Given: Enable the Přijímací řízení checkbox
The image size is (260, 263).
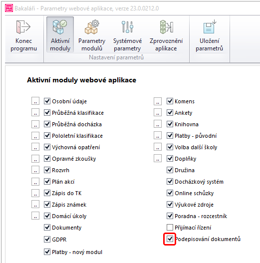Looking at the screenshot, I should coord(170,228).
